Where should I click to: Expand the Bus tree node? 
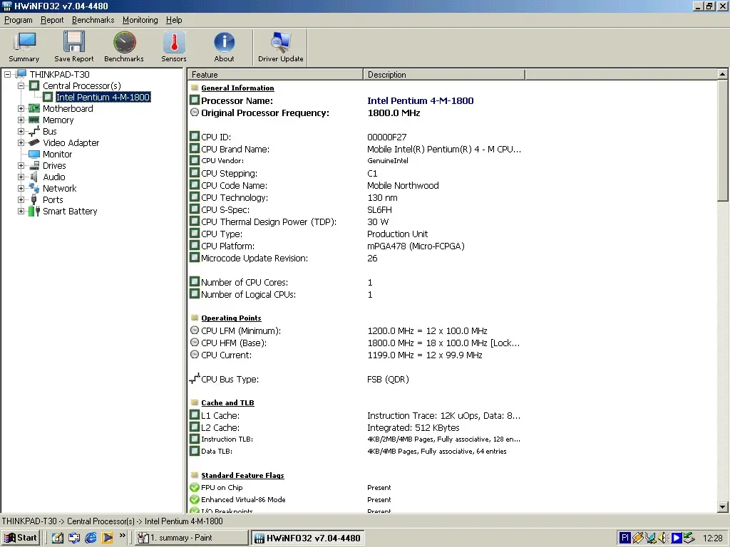click(x=21, y=131)
